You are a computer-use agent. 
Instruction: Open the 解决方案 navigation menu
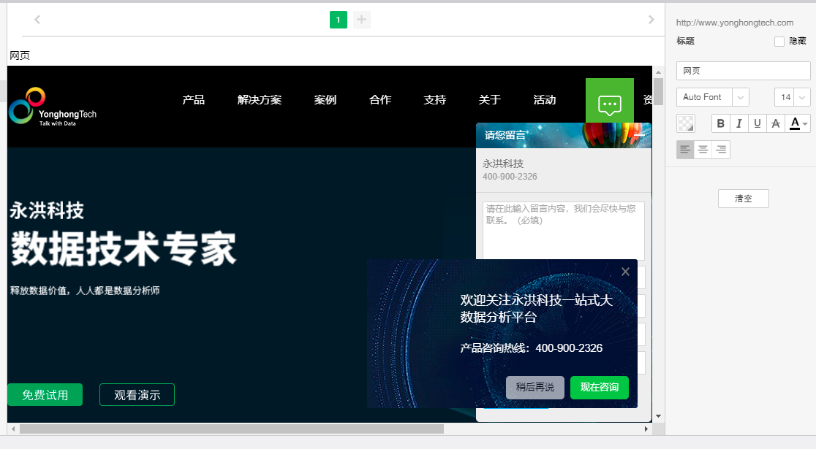point(260,100)
